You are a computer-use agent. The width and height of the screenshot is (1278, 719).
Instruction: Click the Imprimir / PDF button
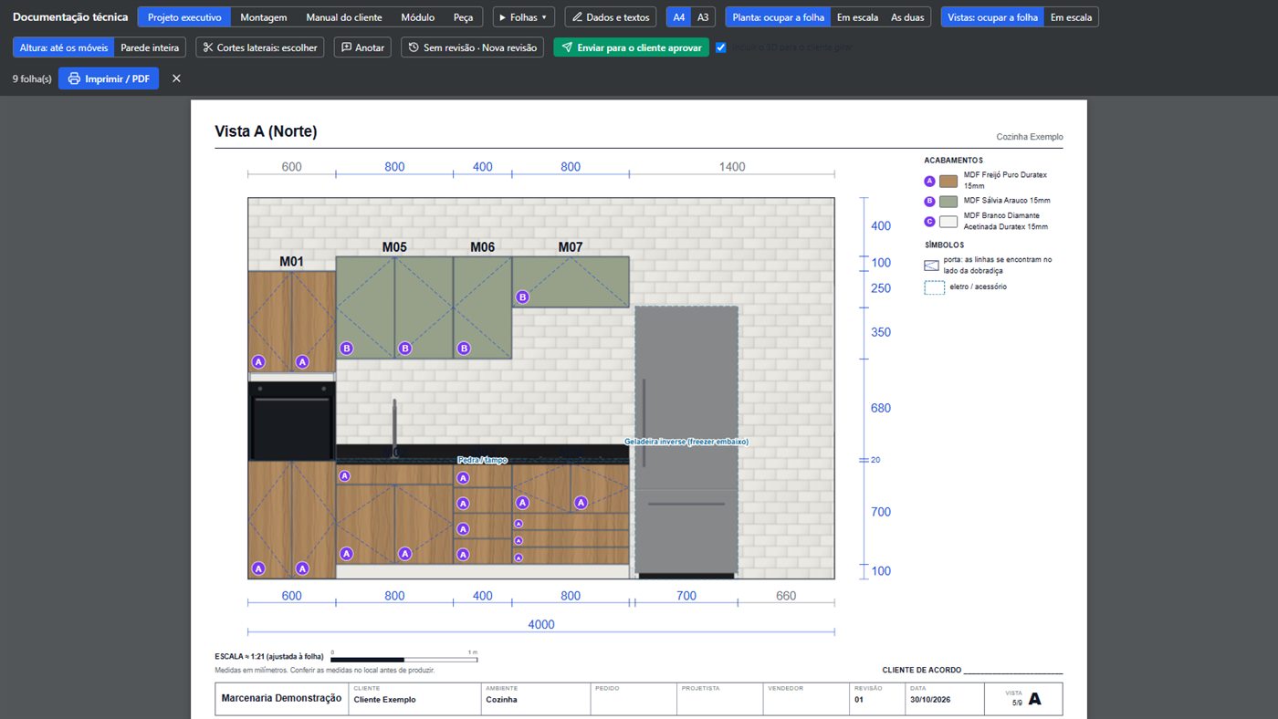click(x=109, y=78)
